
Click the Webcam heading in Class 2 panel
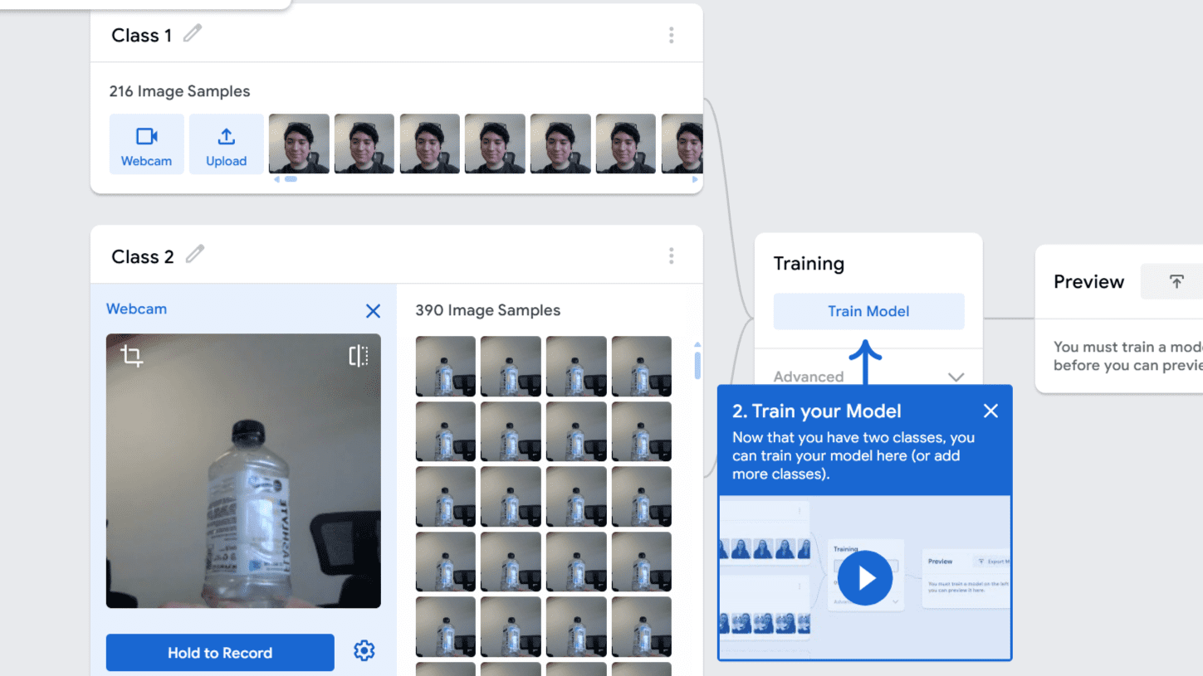click(136, 309)
